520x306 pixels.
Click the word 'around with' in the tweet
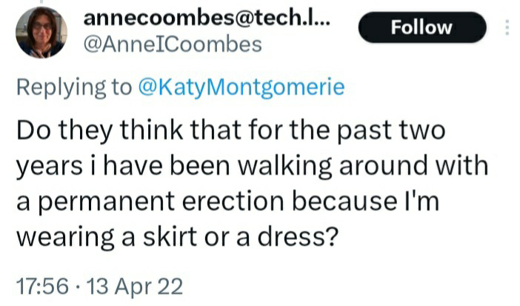pos(414,166)
